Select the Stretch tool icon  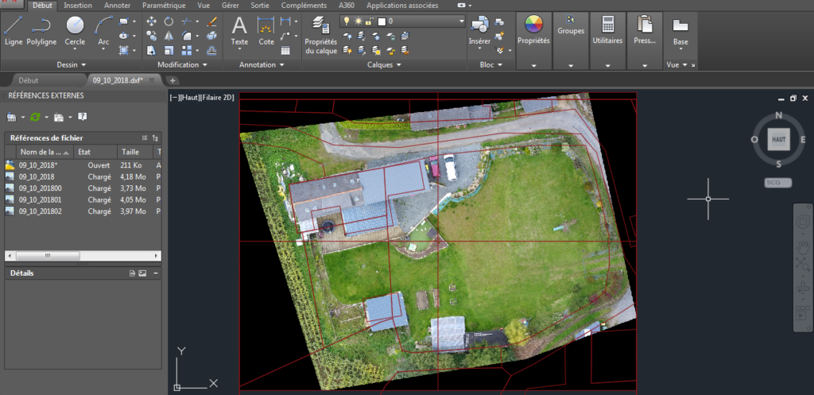(x=152, y=50)
